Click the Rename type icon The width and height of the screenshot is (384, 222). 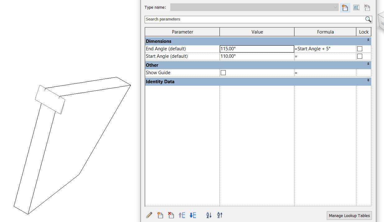point(356,7)
